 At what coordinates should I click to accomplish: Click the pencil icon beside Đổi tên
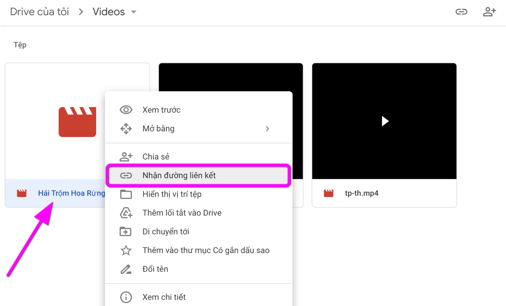(x=126, y=269)
